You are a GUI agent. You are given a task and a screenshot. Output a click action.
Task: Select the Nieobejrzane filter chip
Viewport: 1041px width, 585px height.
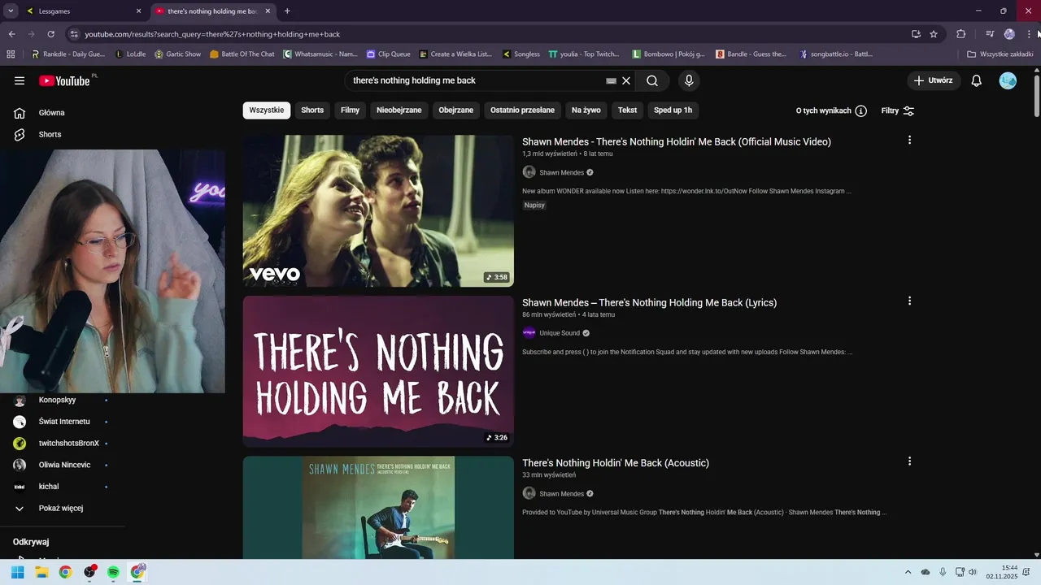(399, 110)
